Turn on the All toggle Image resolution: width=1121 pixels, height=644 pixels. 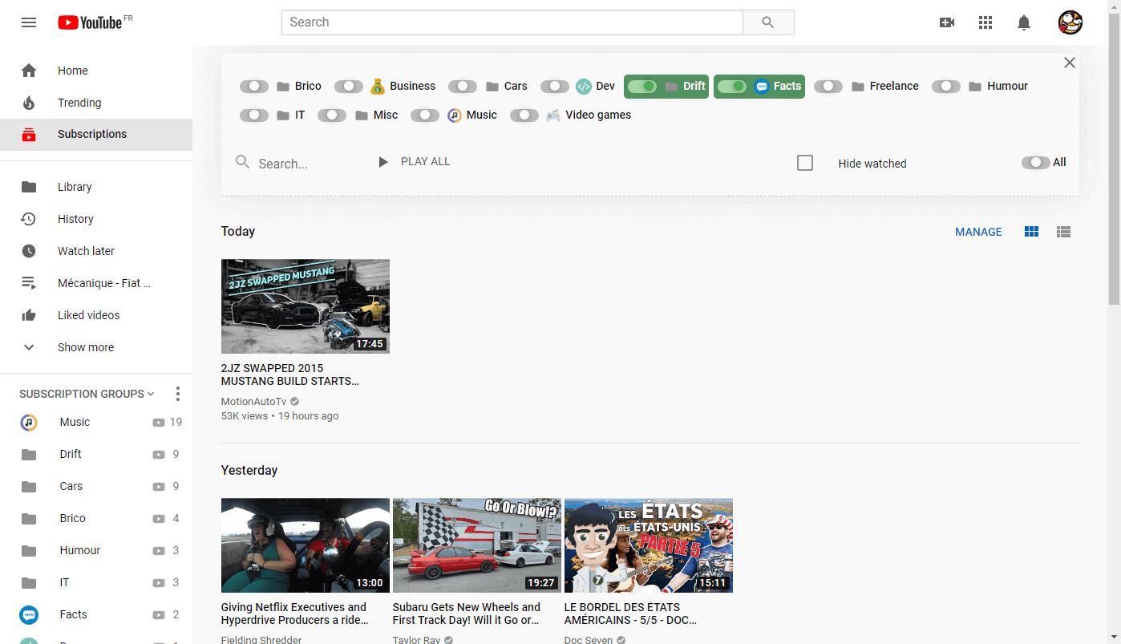click(1035, 163)
